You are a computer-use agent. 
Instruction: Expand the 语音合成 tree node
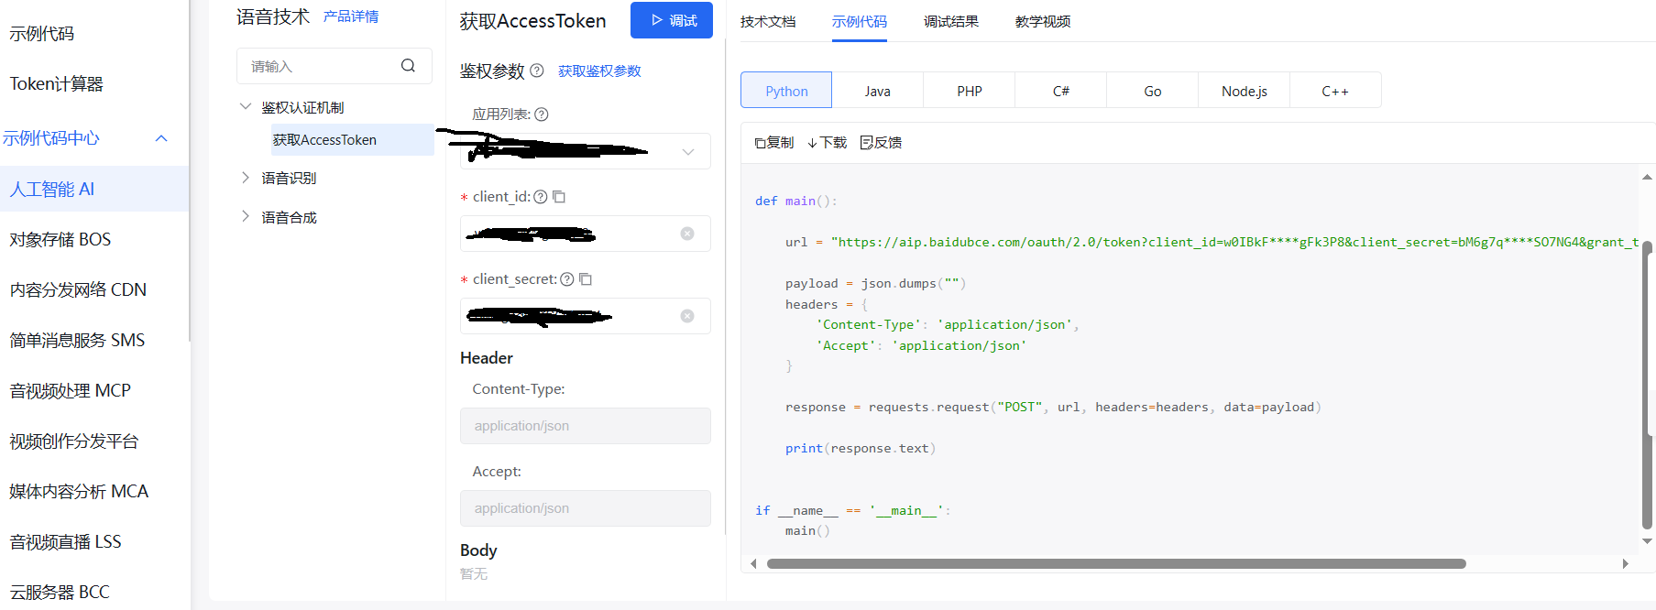click(245, 217)
